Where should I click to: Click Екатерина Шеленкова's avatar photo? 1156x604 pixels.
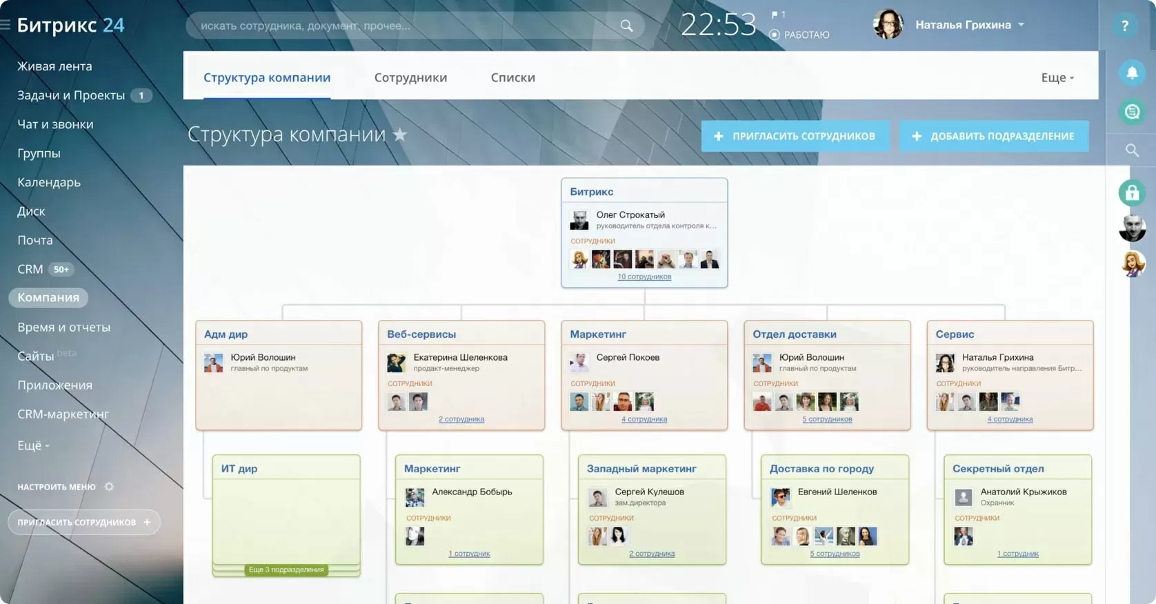[x=397, y=363]
